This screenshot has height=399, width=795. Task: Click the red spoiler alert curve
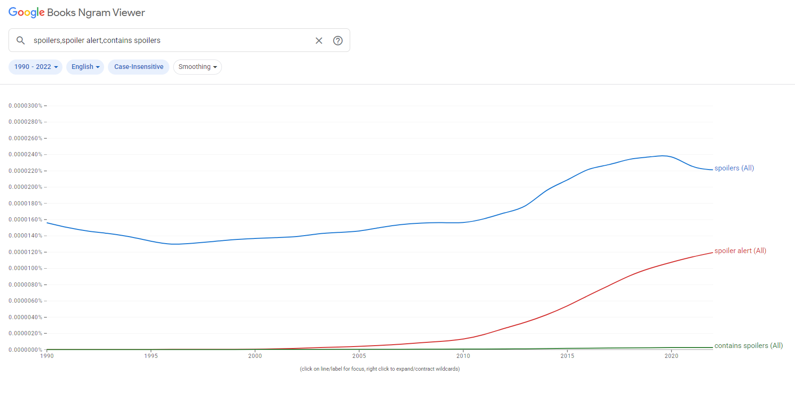568,306
